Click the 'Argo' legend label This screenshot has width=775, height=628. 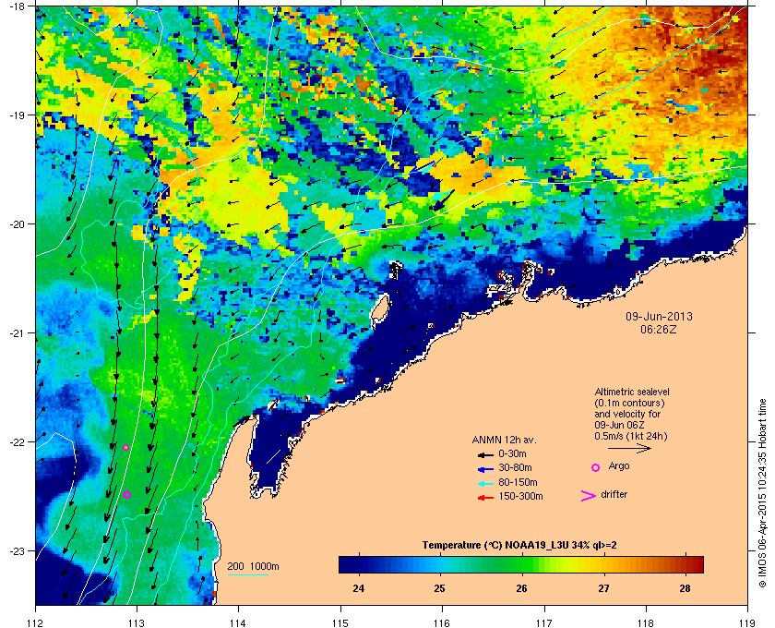point(619,466)
